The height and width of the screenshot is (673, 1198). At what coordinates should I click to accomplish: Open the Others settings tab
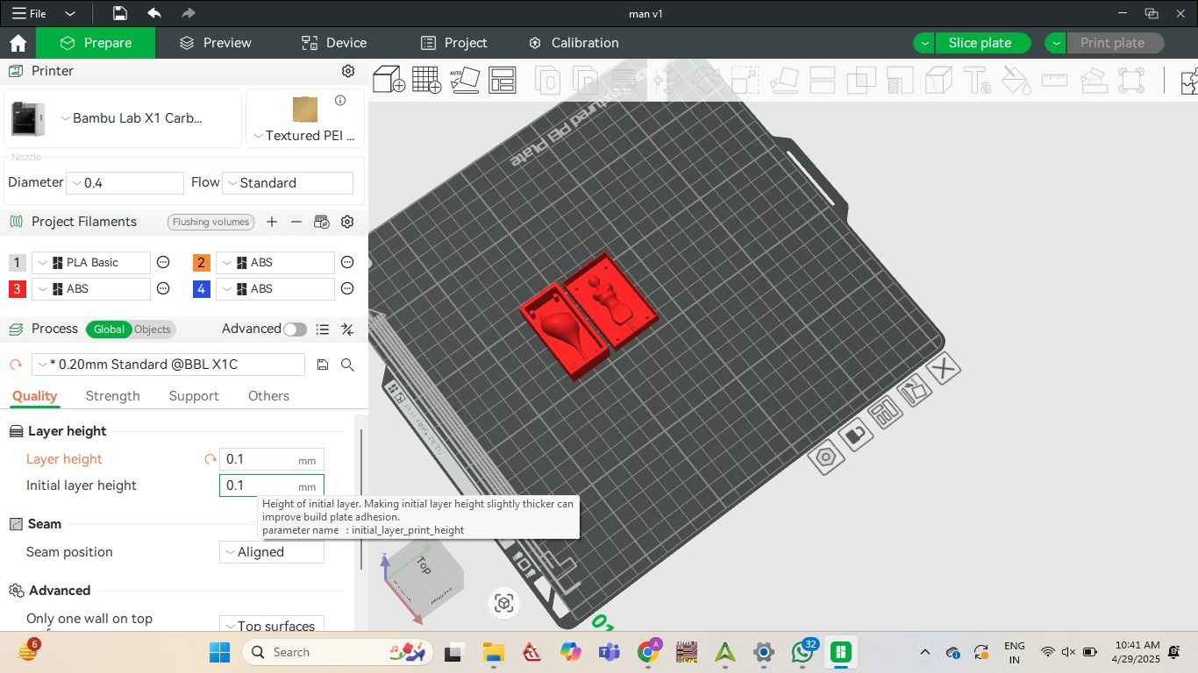click(x=268, y=396)
